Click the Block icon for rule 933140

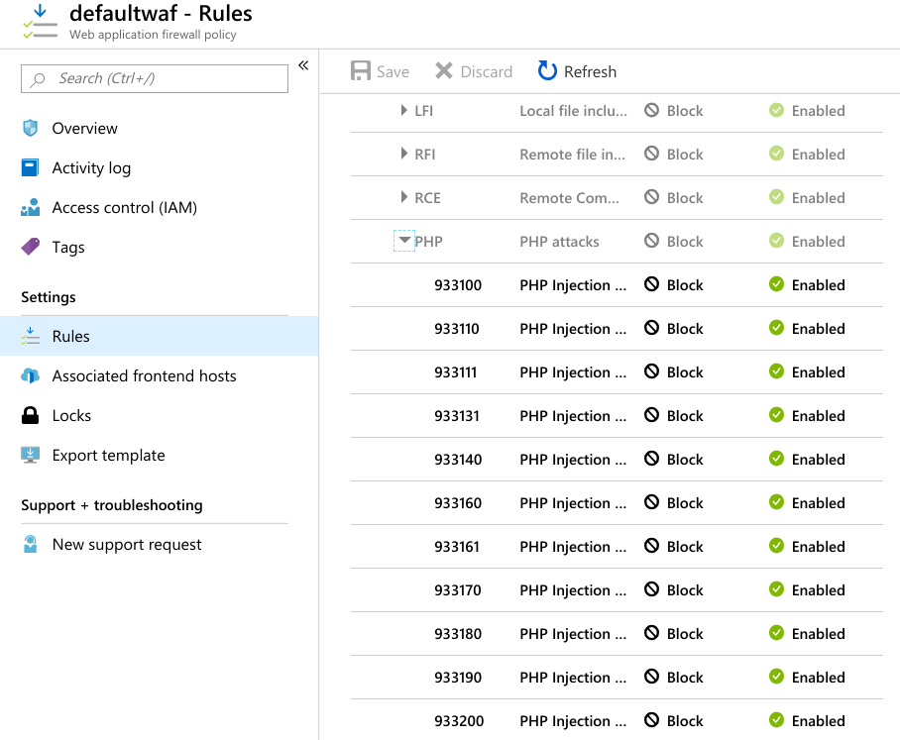click(651, 459)
